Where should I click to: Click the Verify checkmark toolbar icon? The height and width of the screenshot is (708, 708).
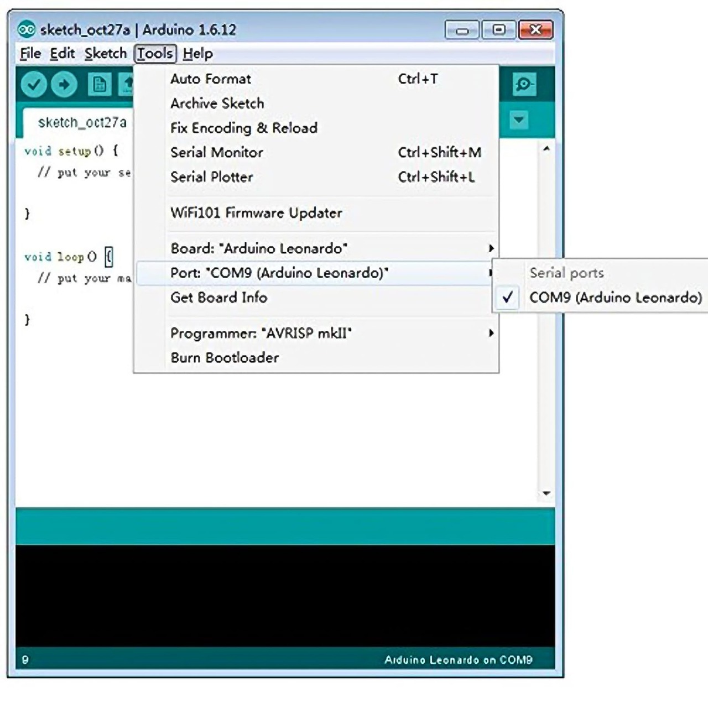point(34,85)
